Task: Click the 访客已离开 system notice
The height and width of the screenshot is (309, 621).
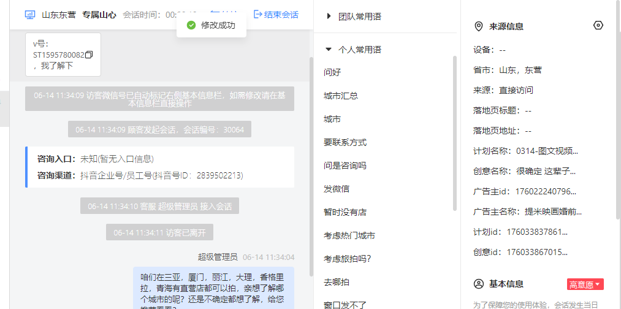Action: click(x=159, y=232)
